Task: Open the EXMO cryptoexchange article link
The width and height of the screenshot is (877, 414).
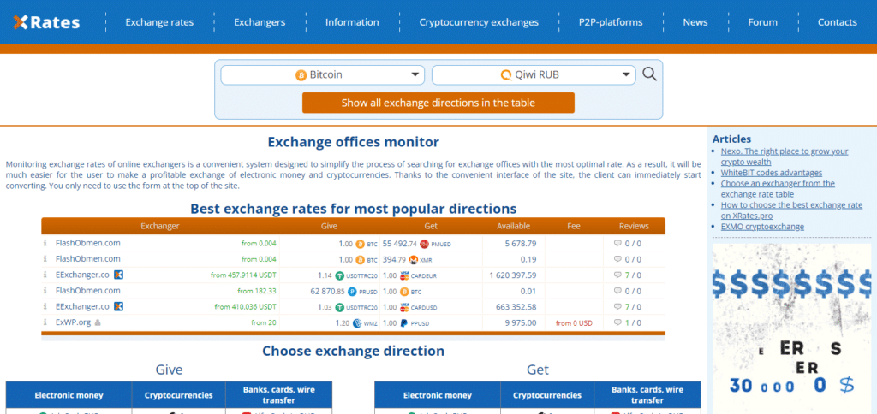Action: point(762,227)
